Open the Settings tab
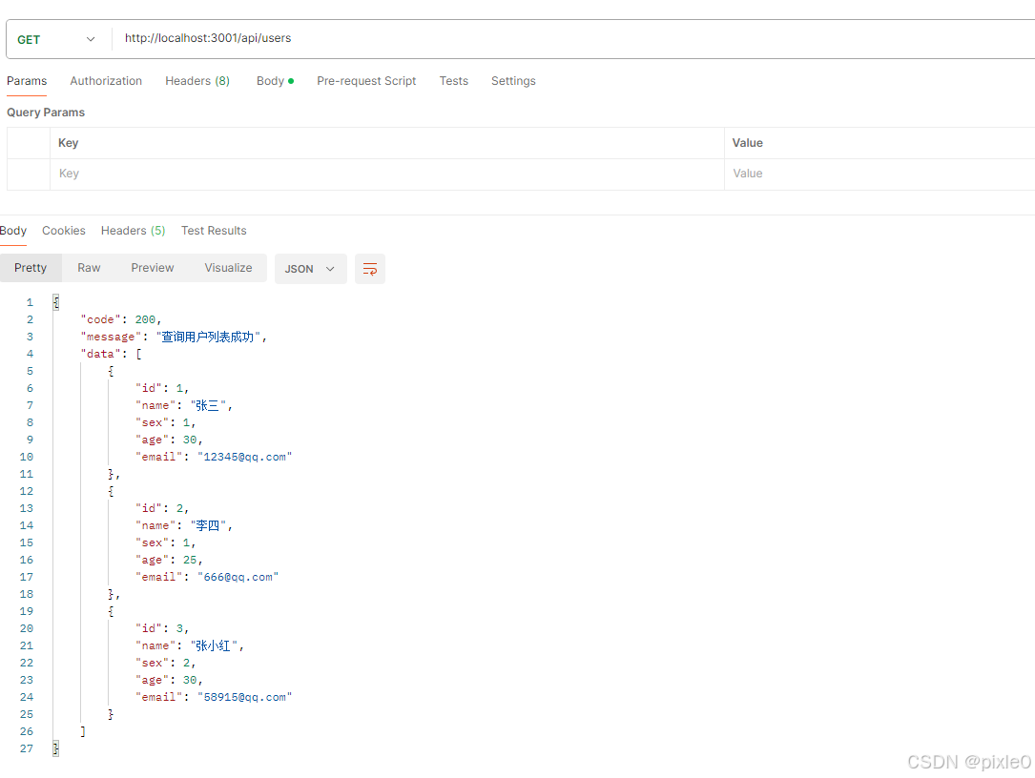1035x778 pixels. 513,81
